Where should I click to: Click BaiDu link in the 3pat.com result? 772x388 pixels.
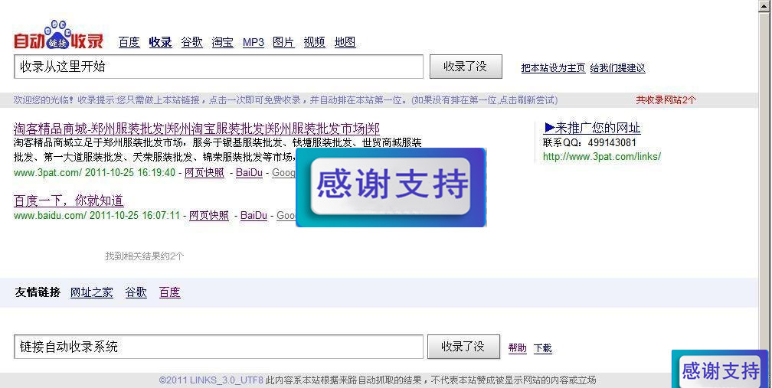pos(249,173)
